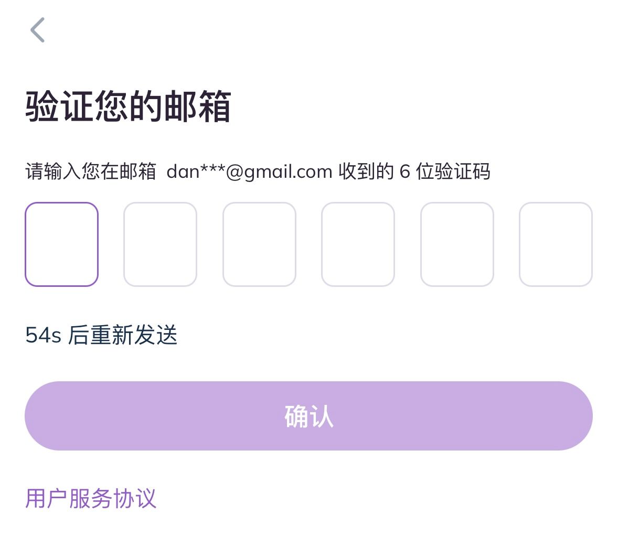Click the masked email dan***@gmail.com
Image resolution: width=618 pixels, height=547 pixels.
[249, 171]
